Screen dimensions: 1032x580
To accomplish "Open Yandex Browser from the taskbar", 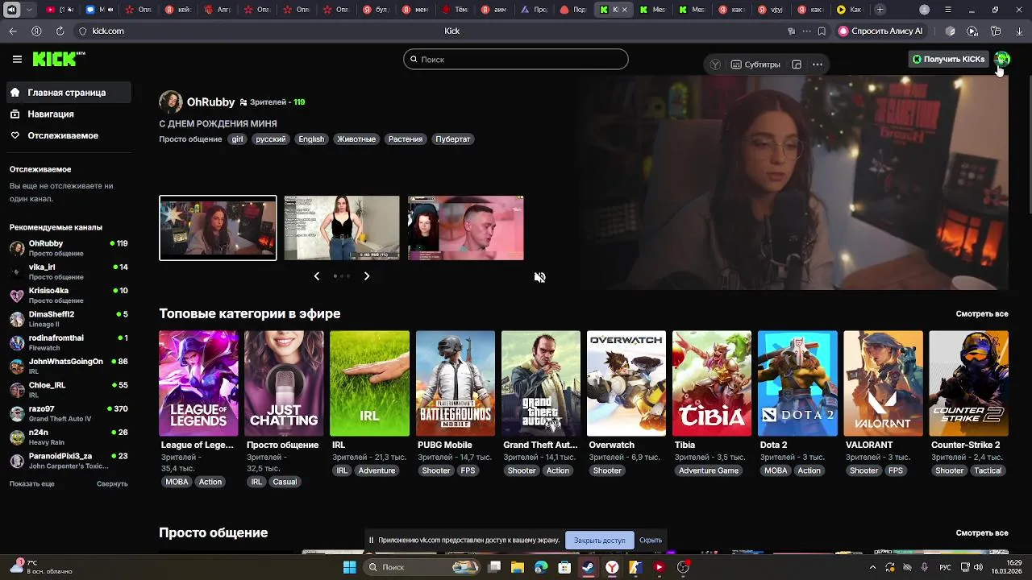I will (x=612, y=567).
